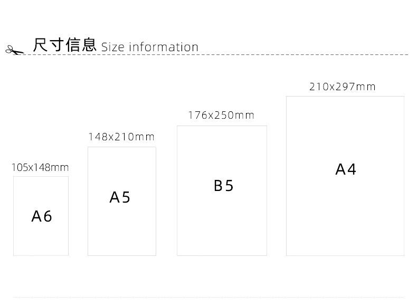The width and height of the screenshot is (417, 306).
Task: Click the 尺寸信息 Chinese heading
Action: (x=64, y=45)
